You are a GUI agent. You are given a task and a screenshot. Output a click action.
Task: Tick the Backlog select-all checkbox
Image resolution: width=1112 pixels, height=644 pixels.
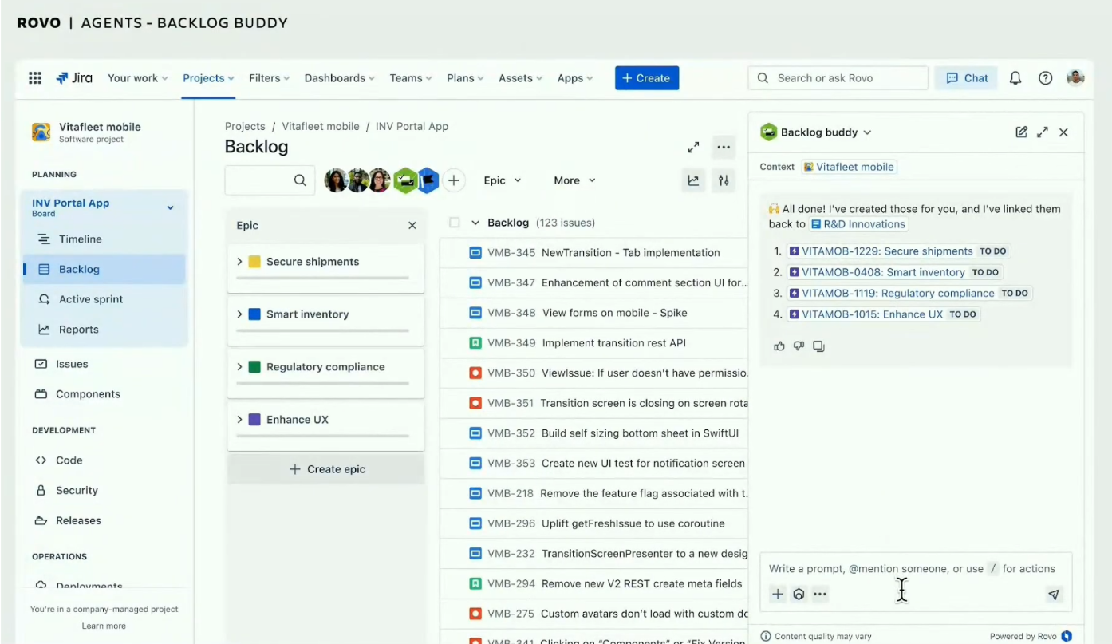coord(455,223)
